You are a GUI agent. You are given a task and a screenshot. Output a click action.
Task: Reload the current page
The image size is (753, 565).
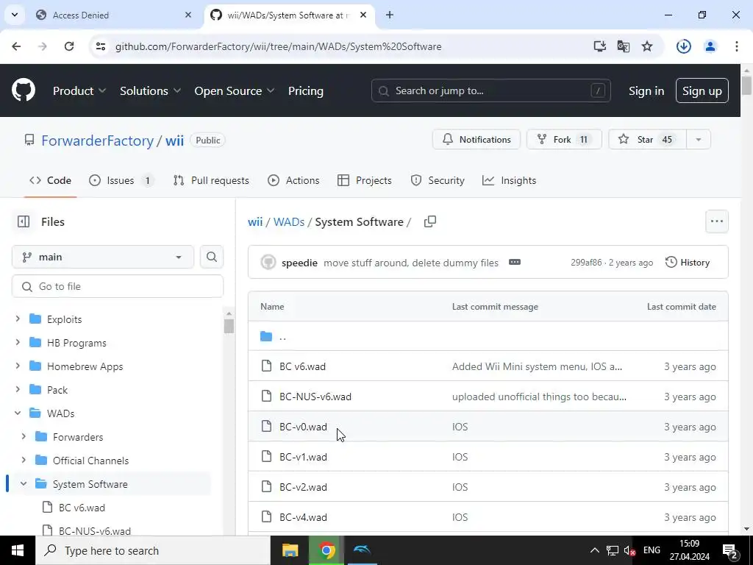pyautogui.click(x=69, y=46)
